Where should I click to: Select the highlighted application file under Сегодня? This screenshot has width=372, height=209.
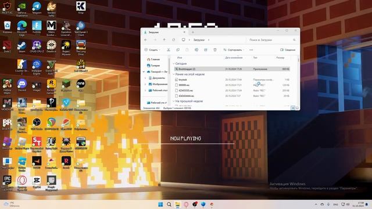pos(232,69)
